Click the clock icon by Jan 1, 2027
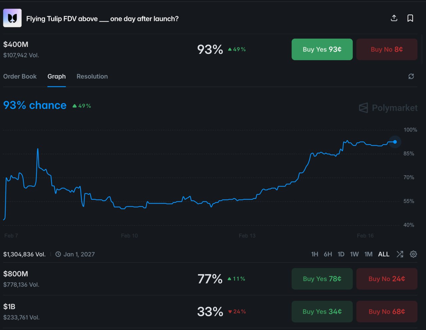The width and height of the screenshot is (426, 330). pyautogui.click(x=58, y=254)
